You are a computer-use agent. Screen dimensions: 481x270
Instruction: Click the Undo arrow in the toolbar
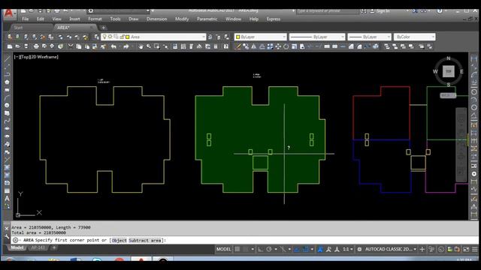pyautogui.click(x=113, y=46)
